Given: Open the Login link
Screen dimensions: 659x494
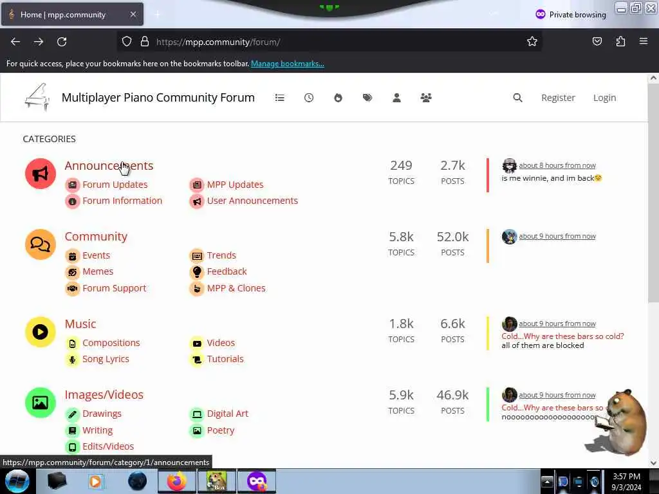Looking at the screenshot, I should 604,98.
